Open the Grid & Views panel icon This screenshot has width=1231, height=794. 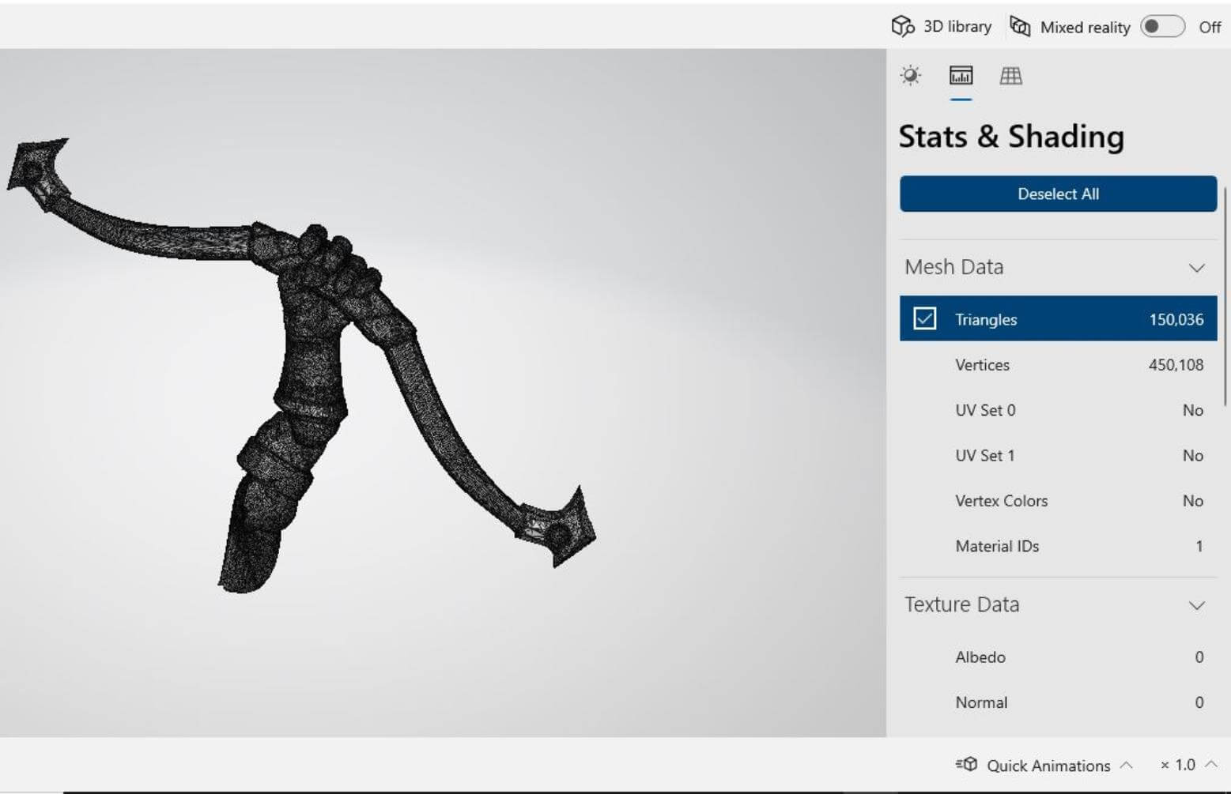[x=1010, y=76]
